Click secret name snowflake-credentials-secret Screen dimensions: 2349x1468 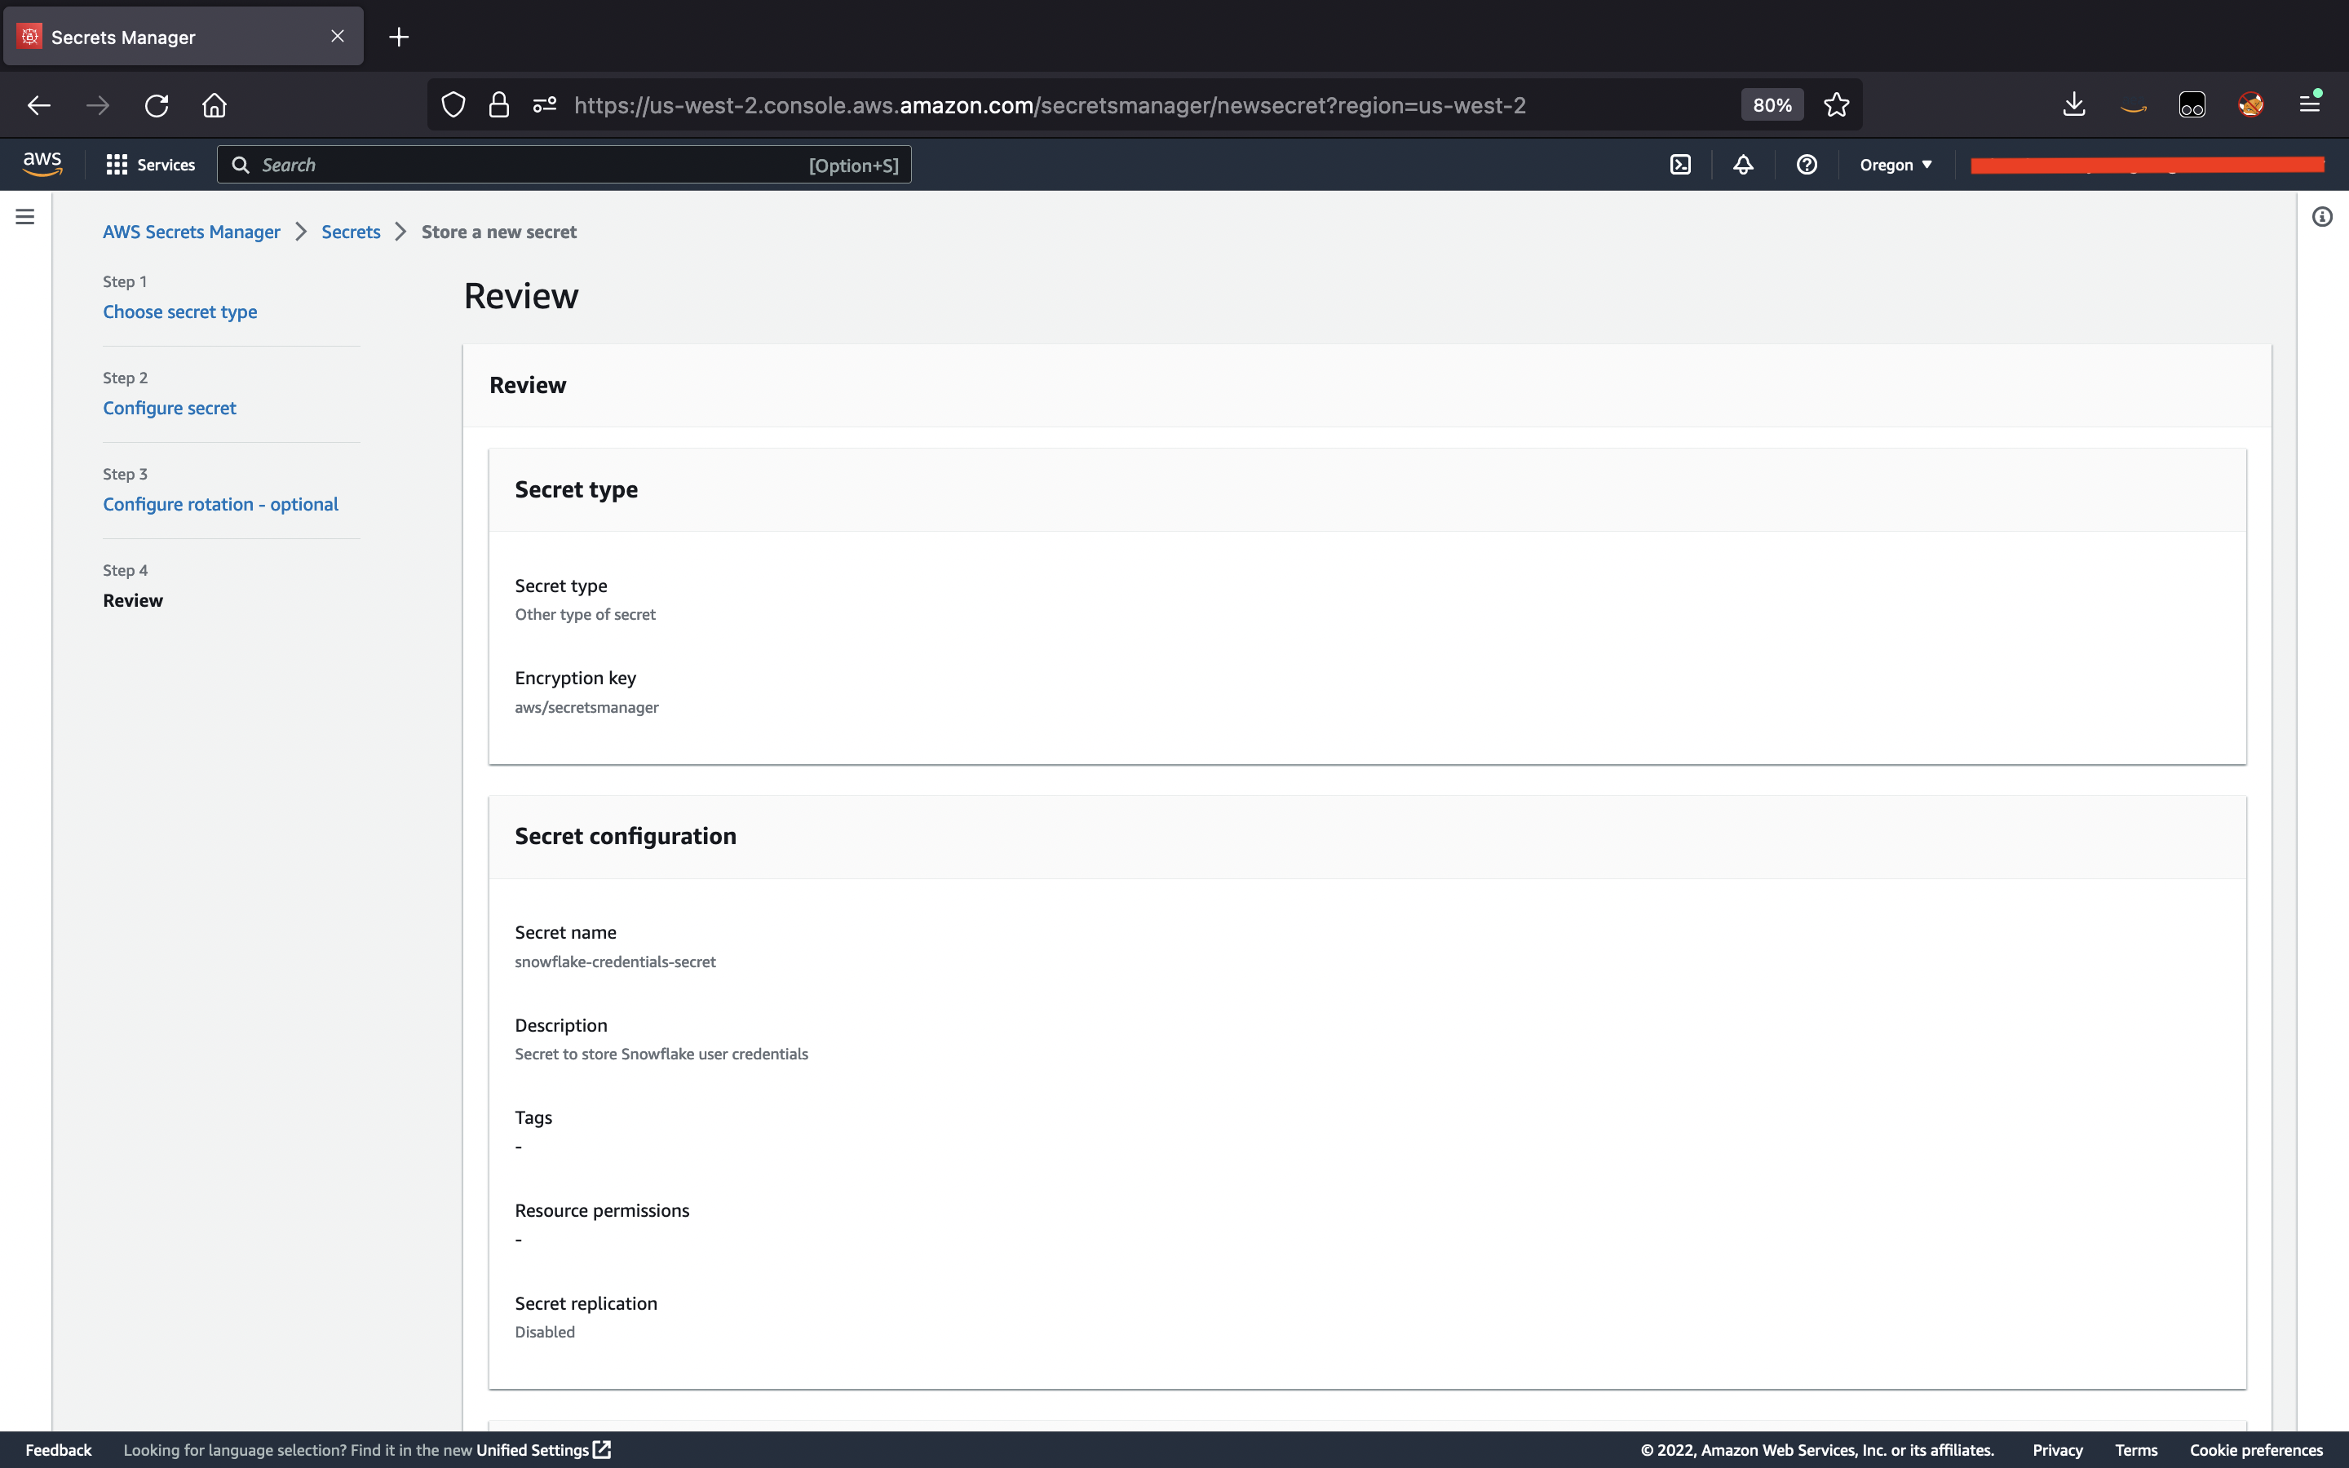pyautogui.click(x=614, y=962)
